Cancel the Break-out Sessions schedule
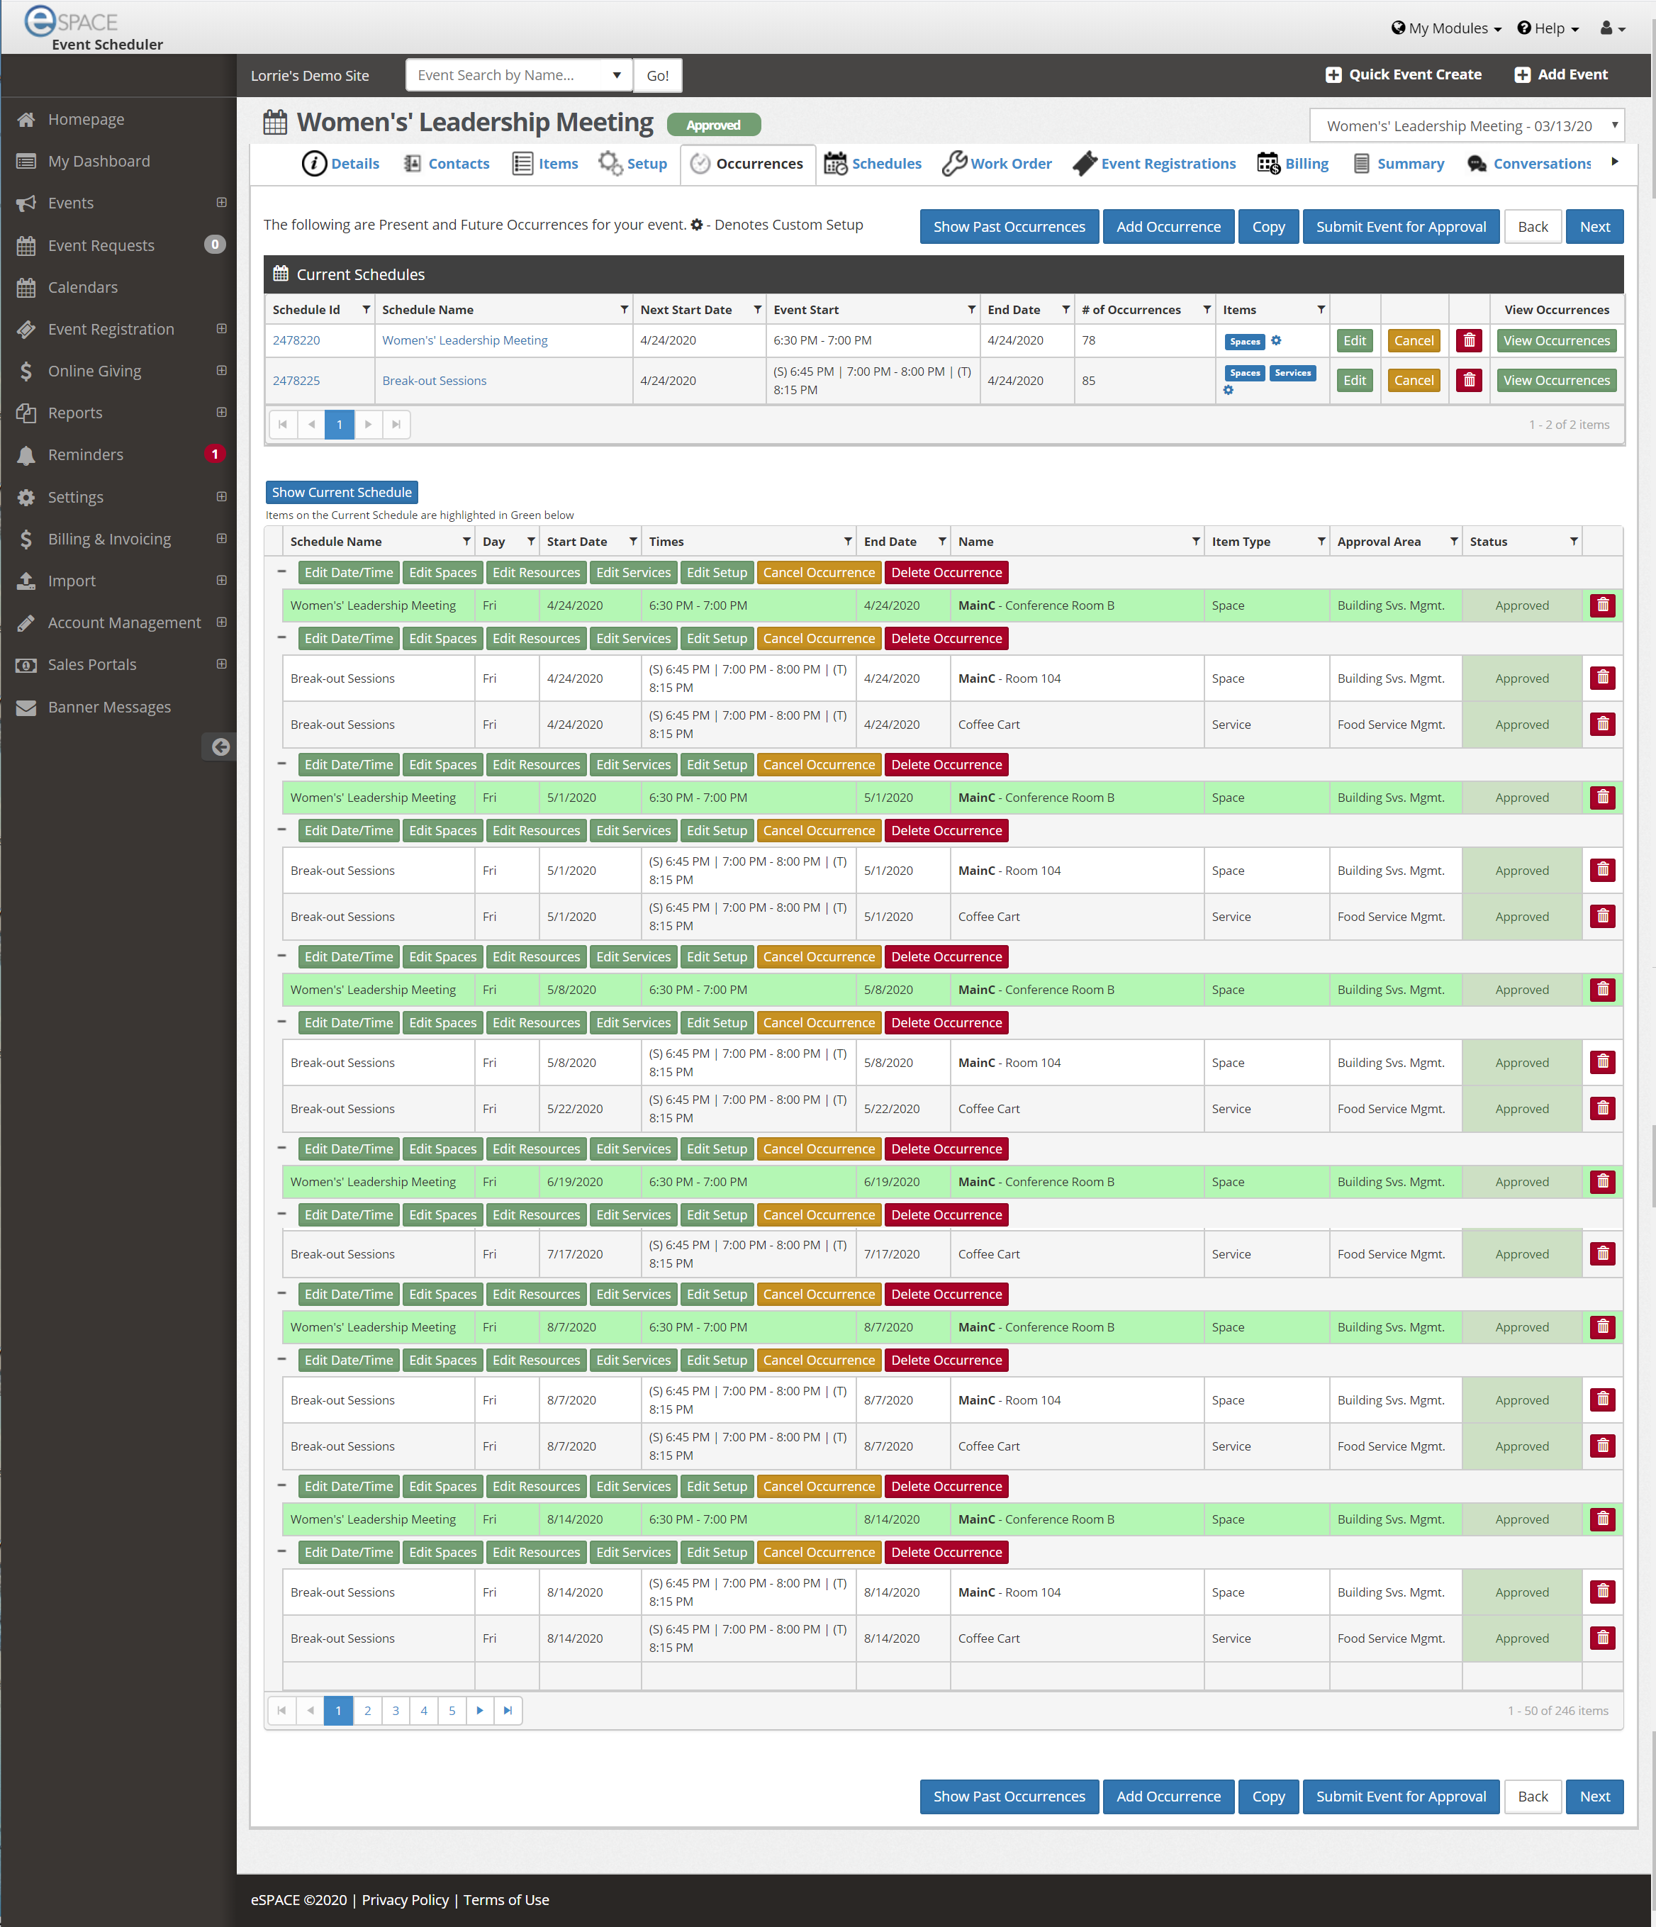 tap(1414, 381)
